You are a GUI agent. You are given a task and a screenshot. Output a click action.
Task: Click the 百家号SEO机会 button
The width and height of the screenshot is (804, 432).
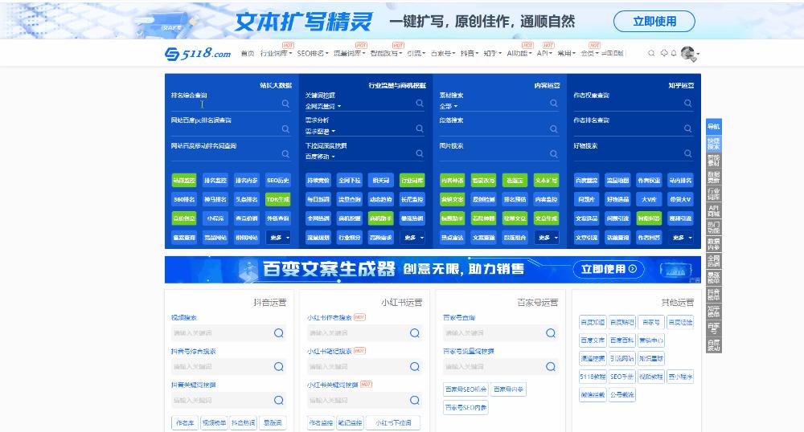pyautogui.click(x=466, y=389)
